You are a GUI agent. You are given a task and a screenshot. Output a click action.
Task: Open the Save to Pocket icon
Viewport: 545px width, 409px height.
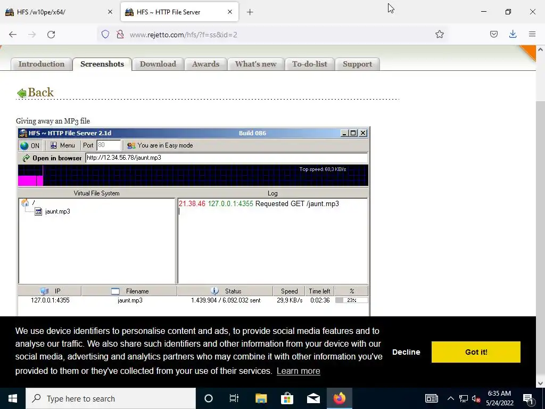[x=493, y=35]
